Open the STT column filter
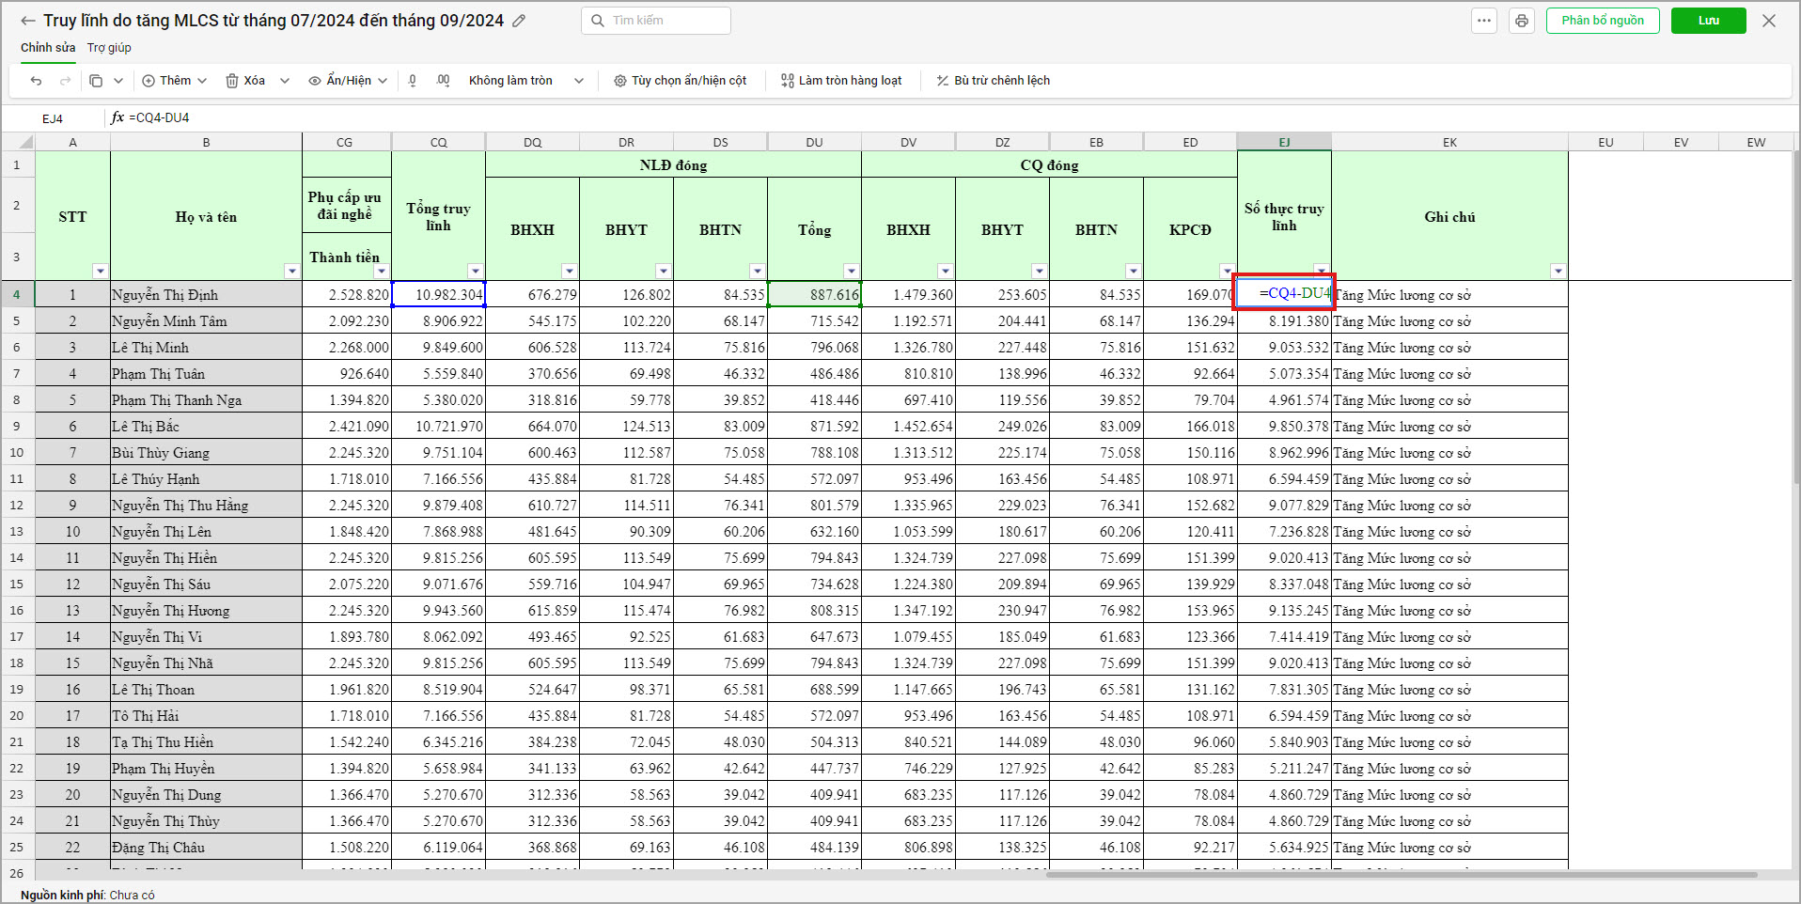Image resolution: width=1801 pixels, height=904 pixels. (x=101, y=272)
